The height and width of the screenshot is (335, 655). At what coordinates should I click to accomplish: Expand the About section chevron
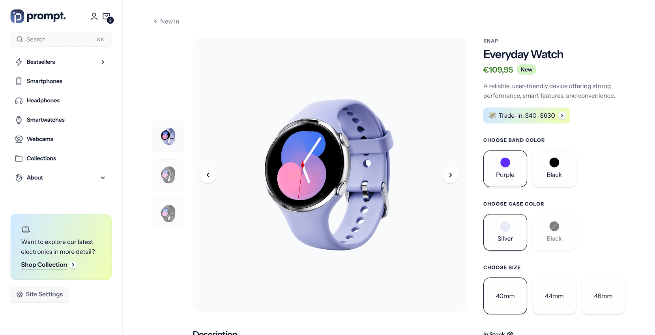coord(103,178)
